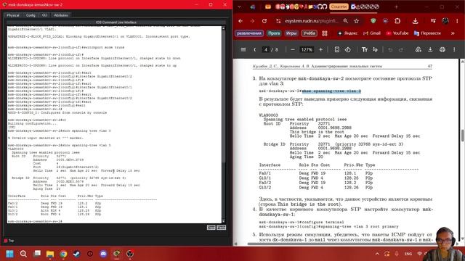Switch to the Physical tab
Image resolution: width=465 pixels, height=261 pixels.
[x=13, y=15]
